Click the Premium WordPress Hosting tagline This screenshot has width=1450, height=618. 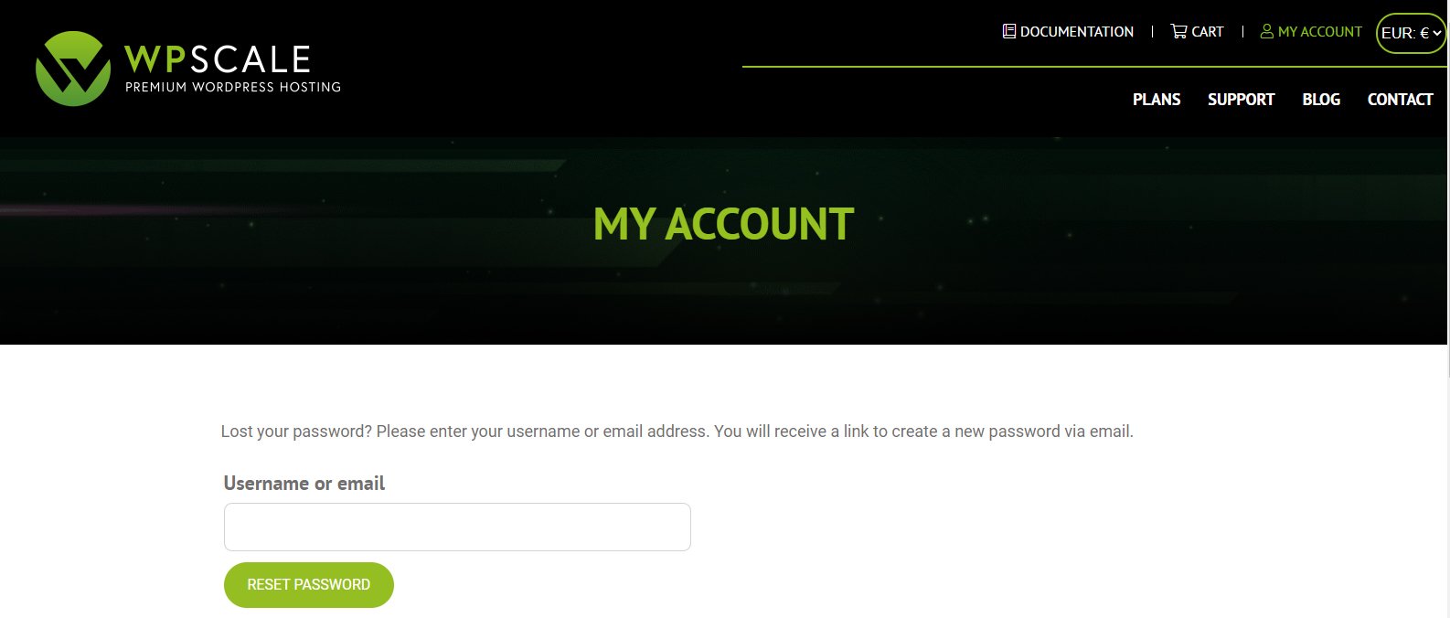coord(232,87)
